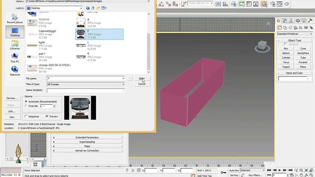
Task: Switch to the Motion panel tab
Action: tap(297, 21)
